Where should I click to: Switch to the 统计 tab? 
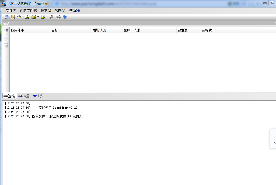pyautogui.click(x=39, y=96)
